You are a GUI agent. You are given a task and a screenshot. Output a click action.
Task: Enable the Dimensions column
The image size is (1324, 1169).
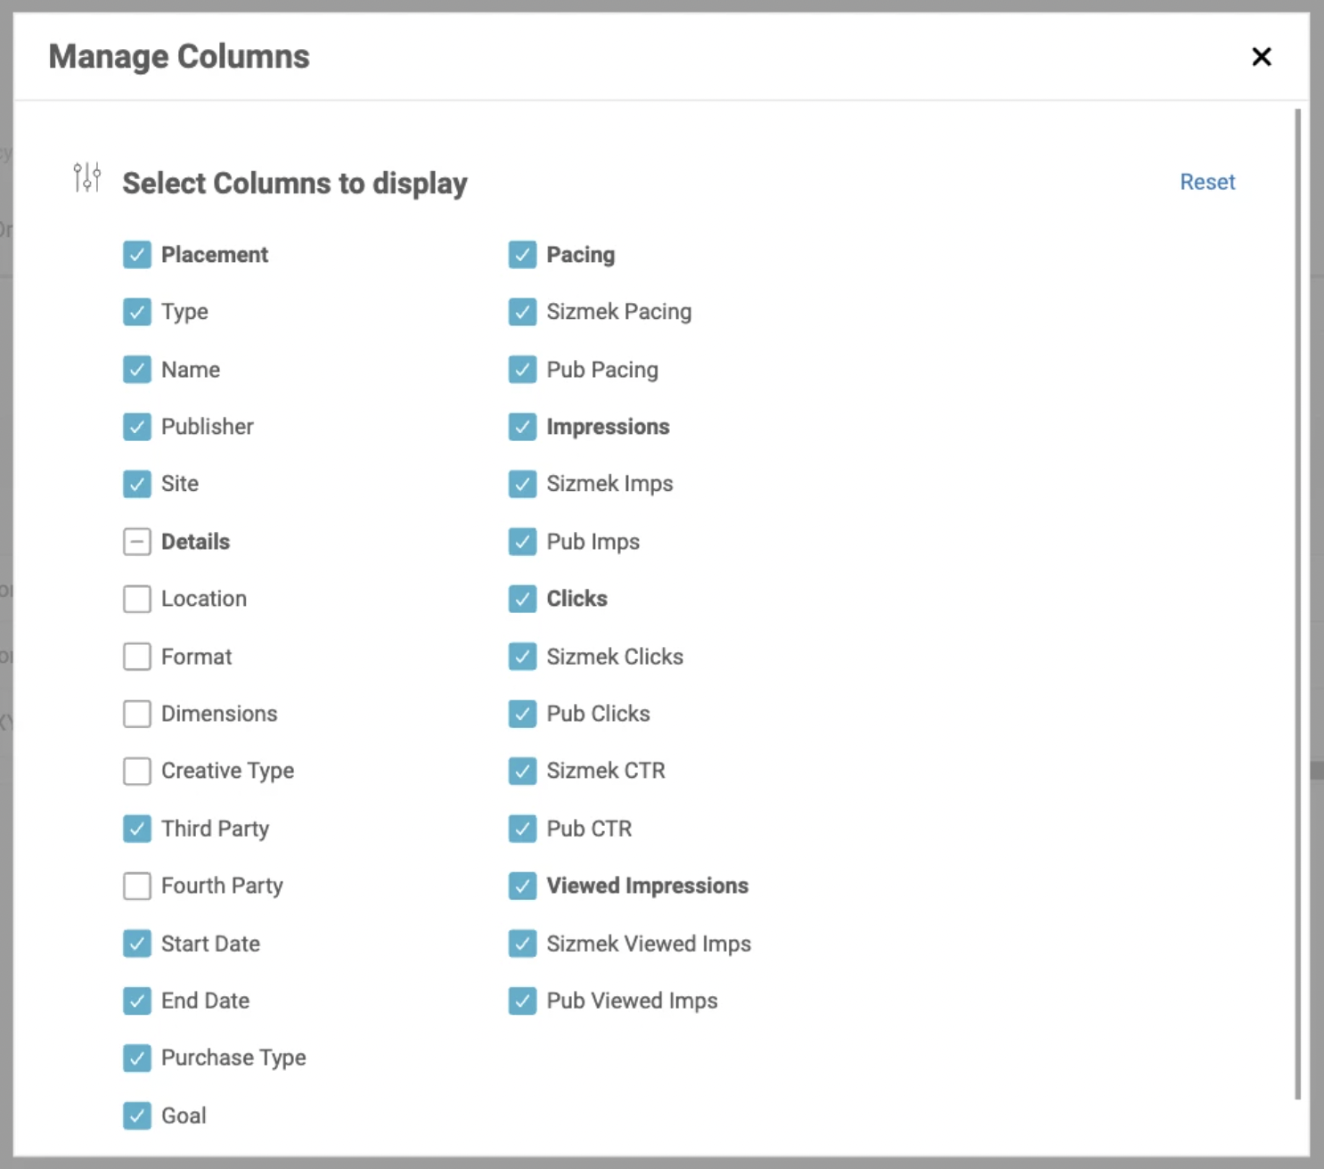pyautogui.click(x=137, y=714)
